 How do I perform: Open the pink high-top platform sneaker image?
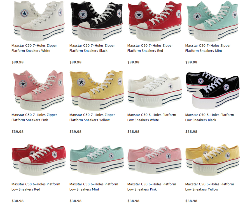[x=39, y=91]
